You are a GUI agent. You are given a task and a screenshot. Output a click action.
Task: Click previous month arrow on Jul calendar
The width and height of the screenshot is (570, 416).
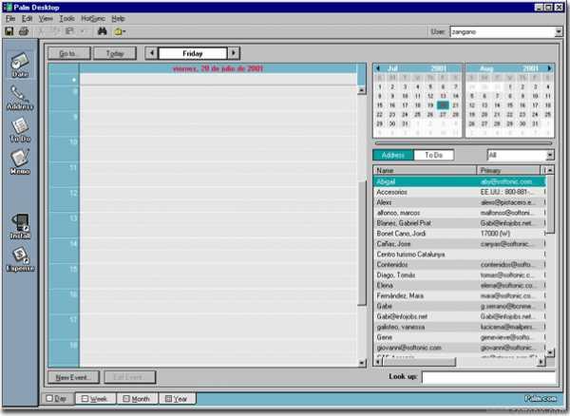(378, 68)
